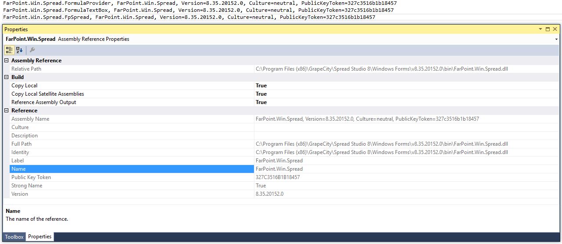Click the FormulaProvider assembly line of text
Viewport: 562px width, 244px height.
tap(200, 3)
